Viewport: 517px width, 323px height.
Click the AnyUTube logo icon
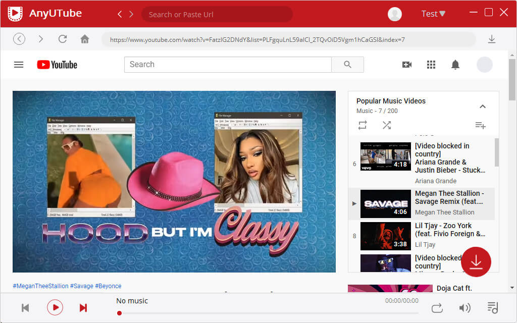tap(15, 14)
